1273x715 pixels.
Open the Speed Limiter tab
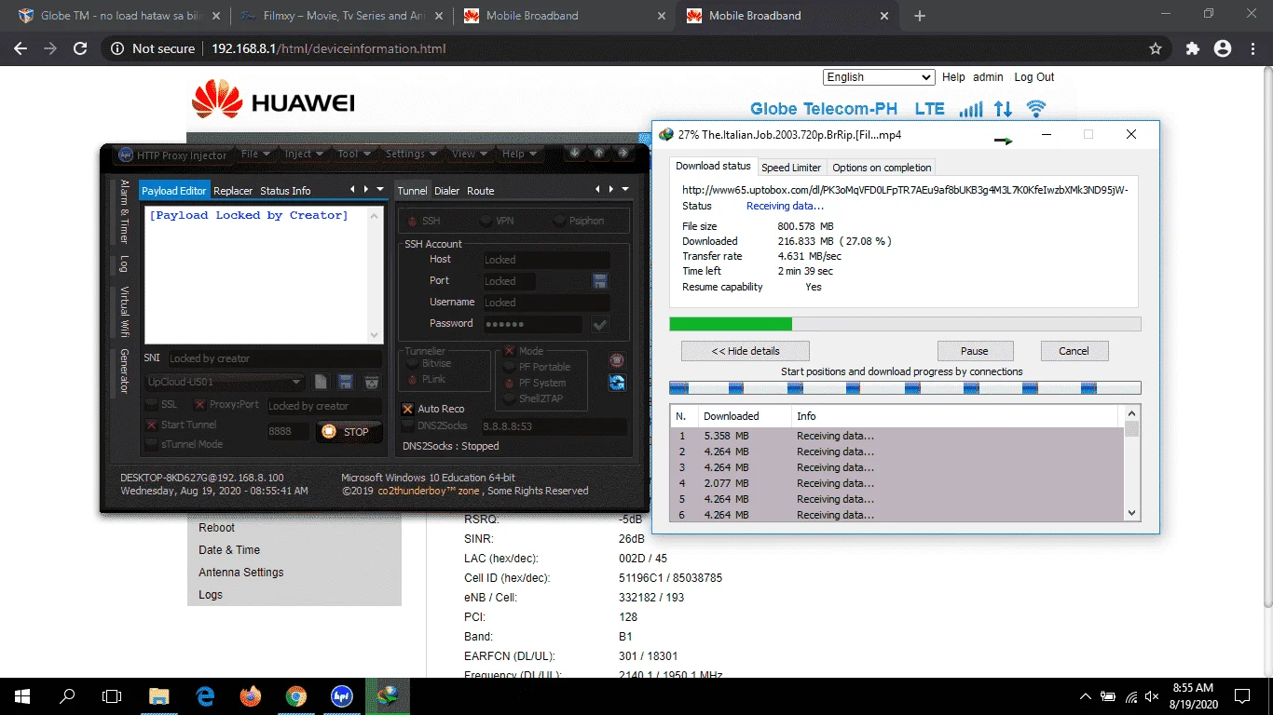coord(791,168)
